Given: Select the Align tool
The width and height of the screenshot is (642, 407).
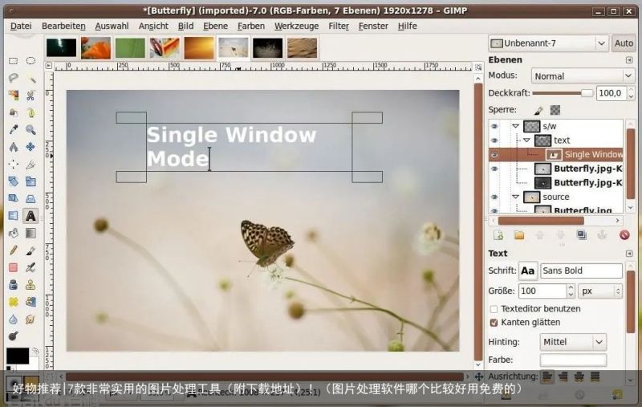Looking at the screenshot, I should point(13,165).
